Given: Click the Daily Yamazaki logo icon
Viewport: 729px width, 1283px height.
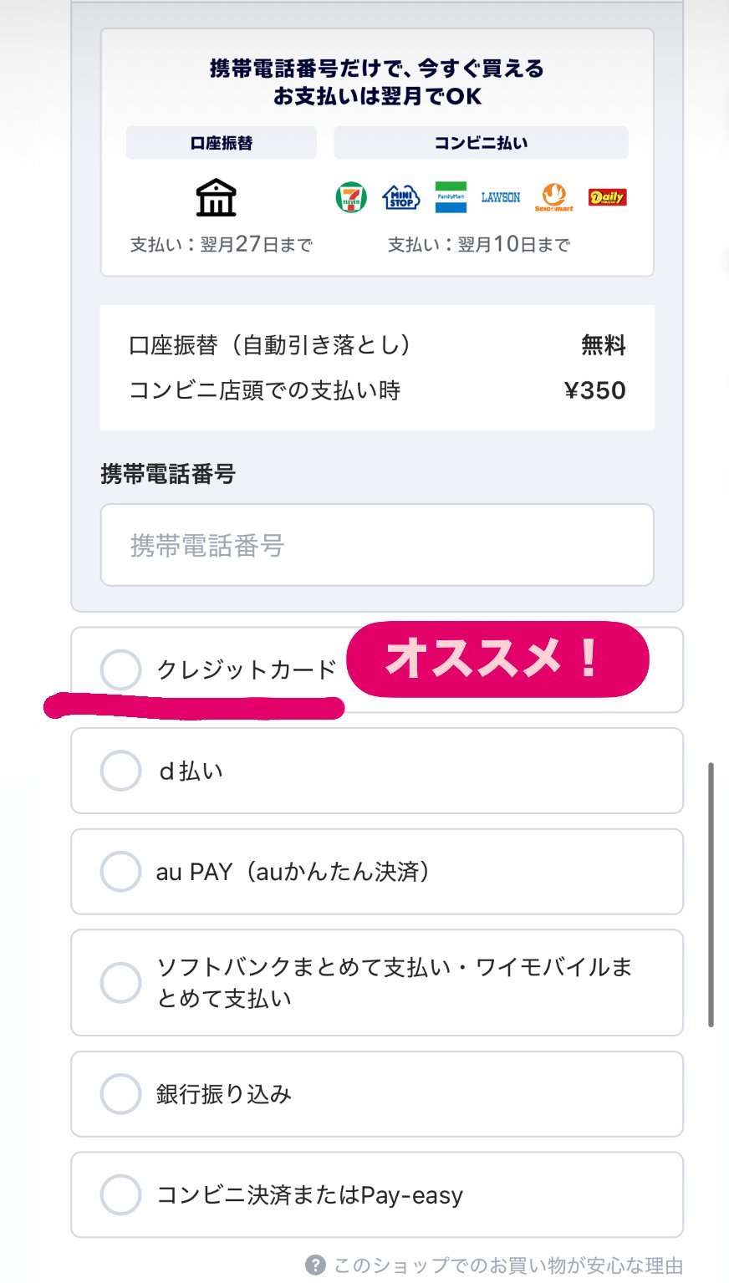Looking at the screenshot, I should tap(607, 197).
